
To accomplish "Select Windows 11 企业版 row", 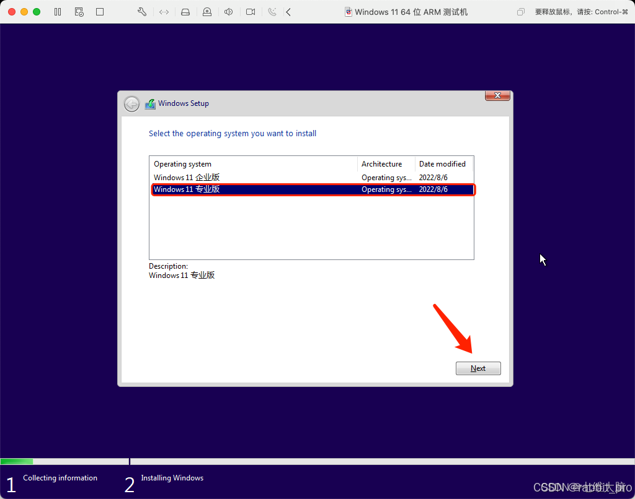I will (311, 178).
